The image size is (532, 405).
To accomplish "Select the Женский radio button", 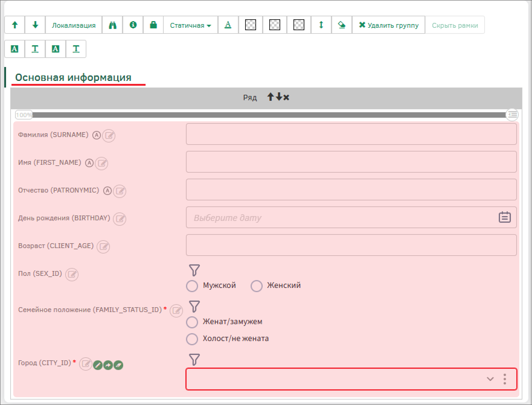I will (256, 286).
